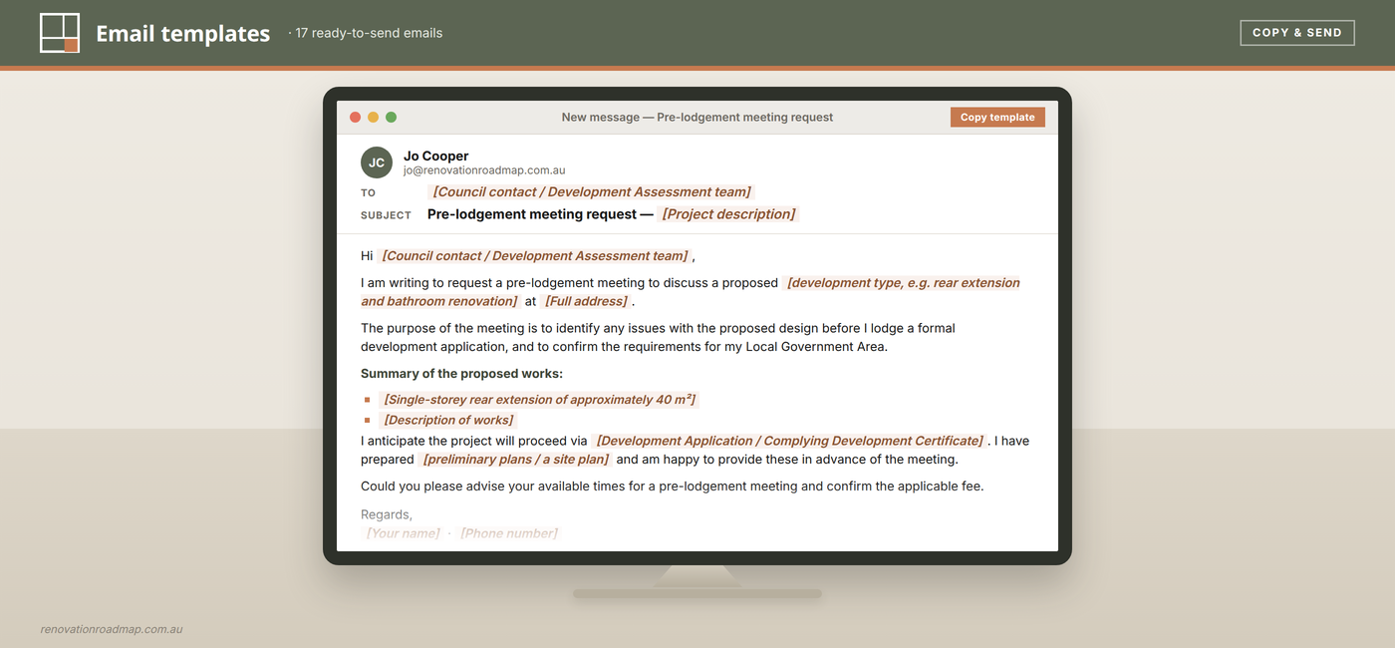Image resolution: width=1395 pixels, height=648 pixels.
Task: Select the [Single-storey rear extension] bullet placeholder
Action: (x=539, y=400)
